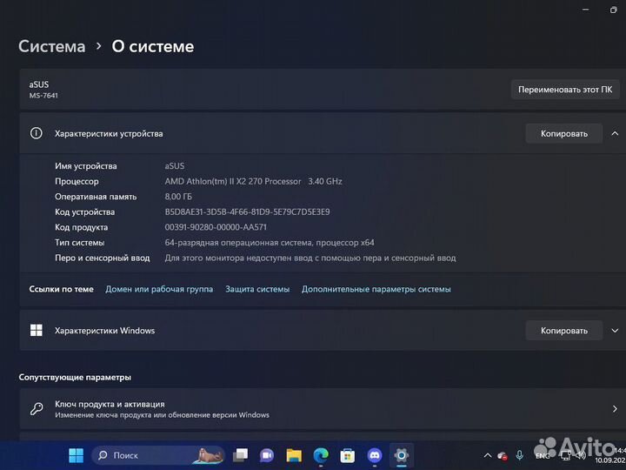This screenshot has width=626, height=470.
Task: Copy Windows specs with Копировать button
Action: [563, 331]
